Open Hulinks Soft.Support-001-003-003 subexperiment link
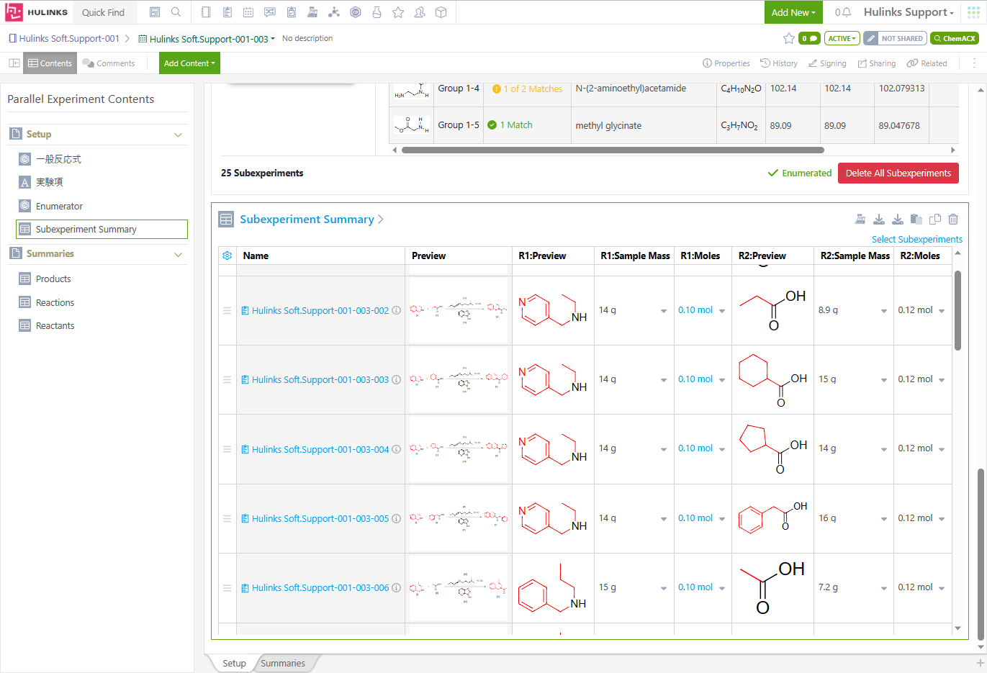This screenshot has width=987, height=673. (x=320, y=380)
